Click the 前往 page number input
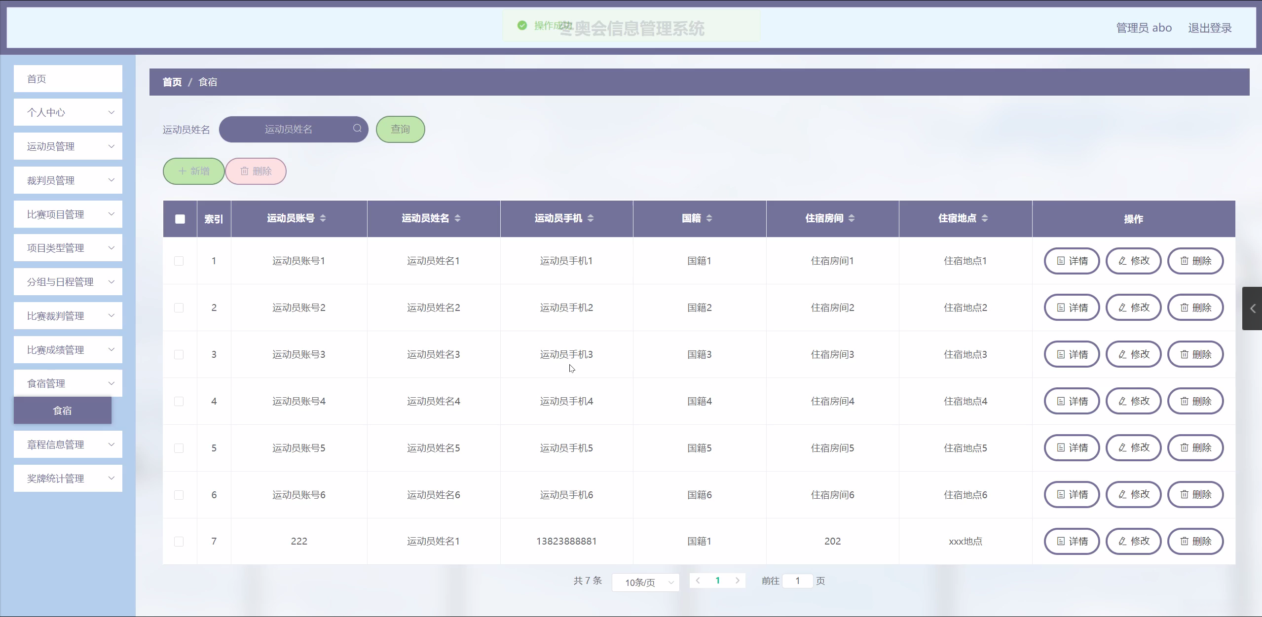The image size is (1262, 617). click(x=797, y=581)
